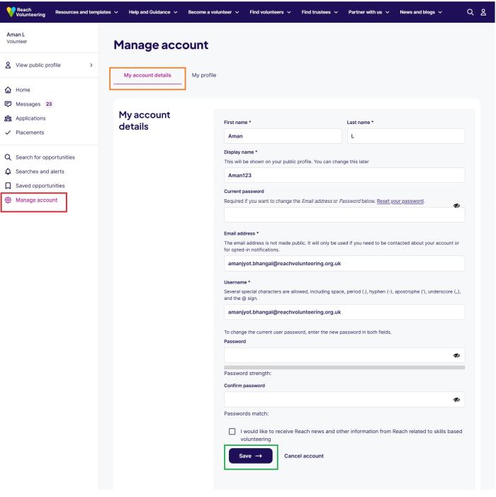Expand the Find volunteers menu
Viewport: 496px width, 497px height.
pos(270,12)
